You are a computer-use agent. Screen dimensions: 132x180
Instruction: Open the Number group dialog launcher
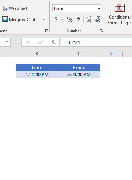(101, 31)
